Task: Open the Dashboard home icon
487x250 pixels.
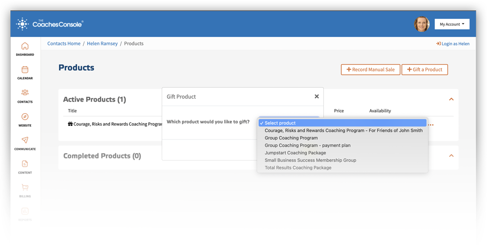Action: tap(25, 46)
